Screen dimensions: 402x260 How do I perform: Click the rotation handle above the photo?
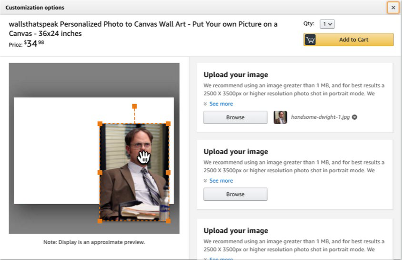134,106
